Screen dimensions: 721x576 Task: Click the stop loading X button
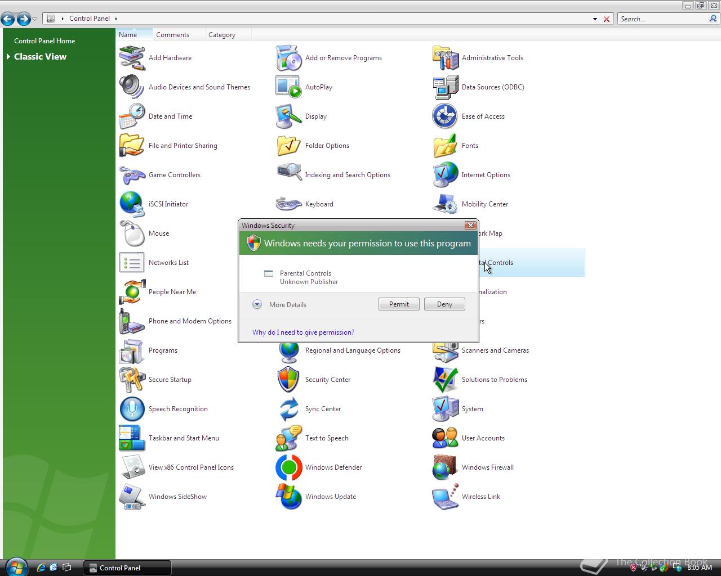point(607,19)
